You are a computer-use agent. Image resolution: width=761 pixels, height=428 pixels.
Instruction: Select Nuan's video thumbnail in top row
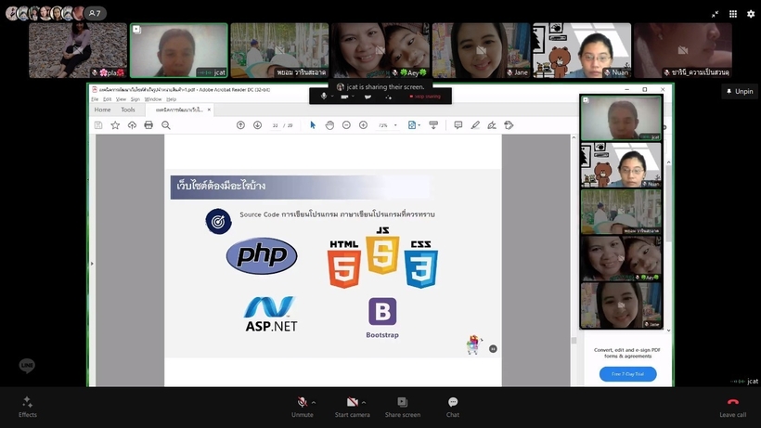coord(582,50)
